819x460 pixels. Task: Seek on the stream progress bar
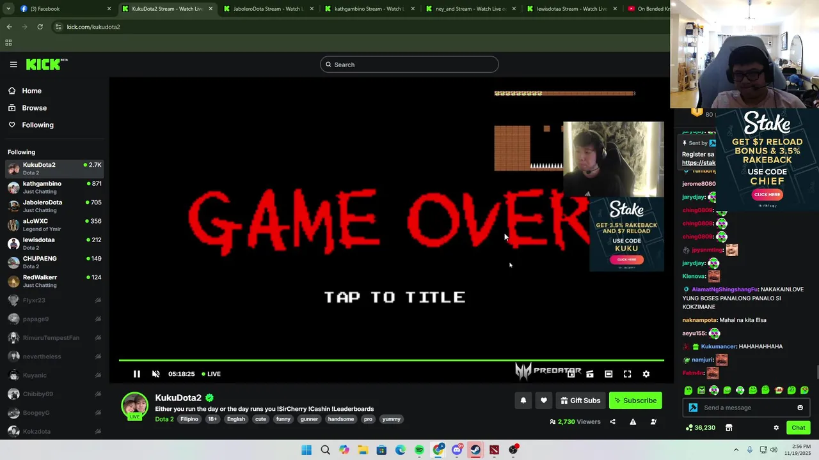click(x=391, y=360)
